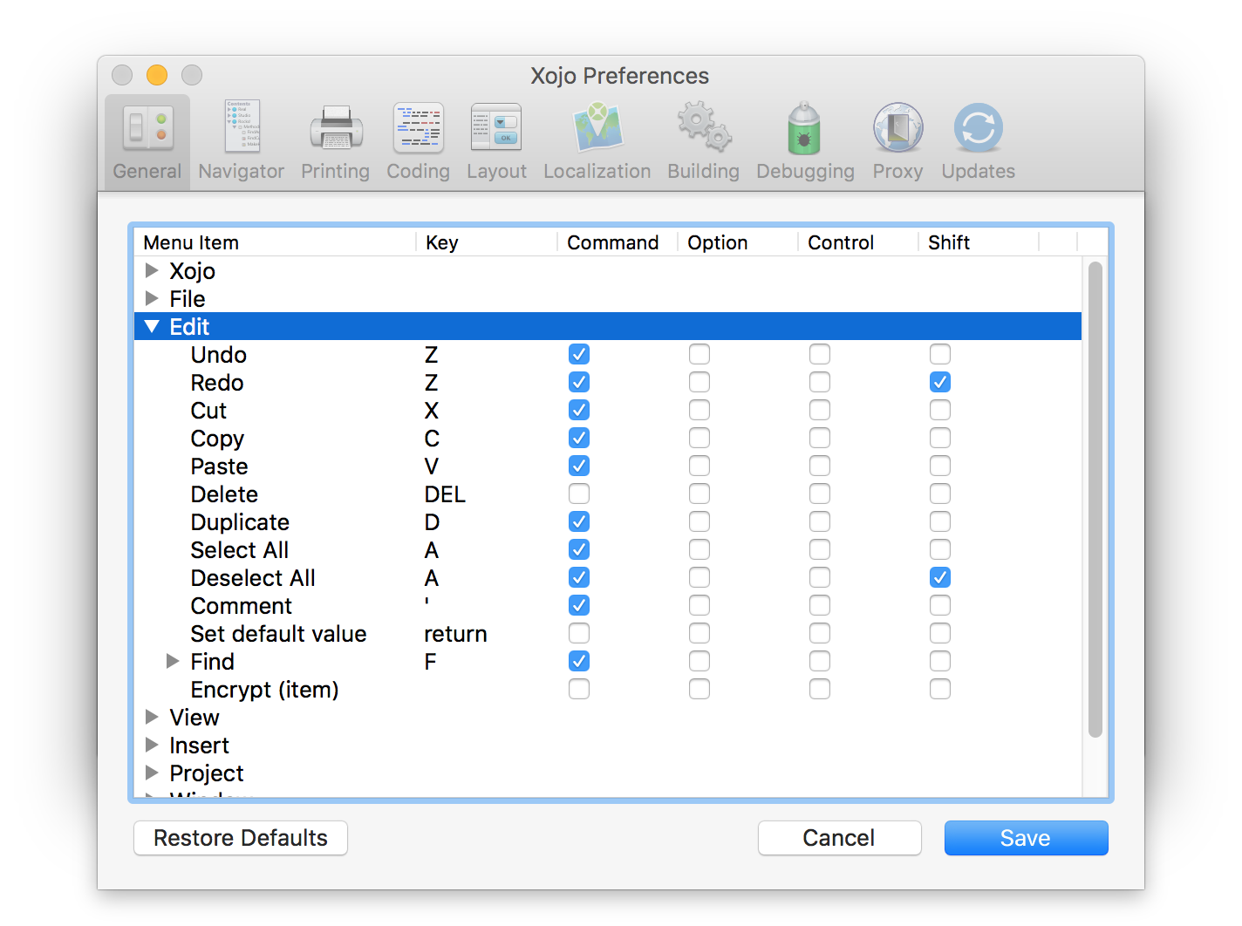Enable Control modifier for Copy
Viewport: 1242px width, 926px height.
coord(820,438)
